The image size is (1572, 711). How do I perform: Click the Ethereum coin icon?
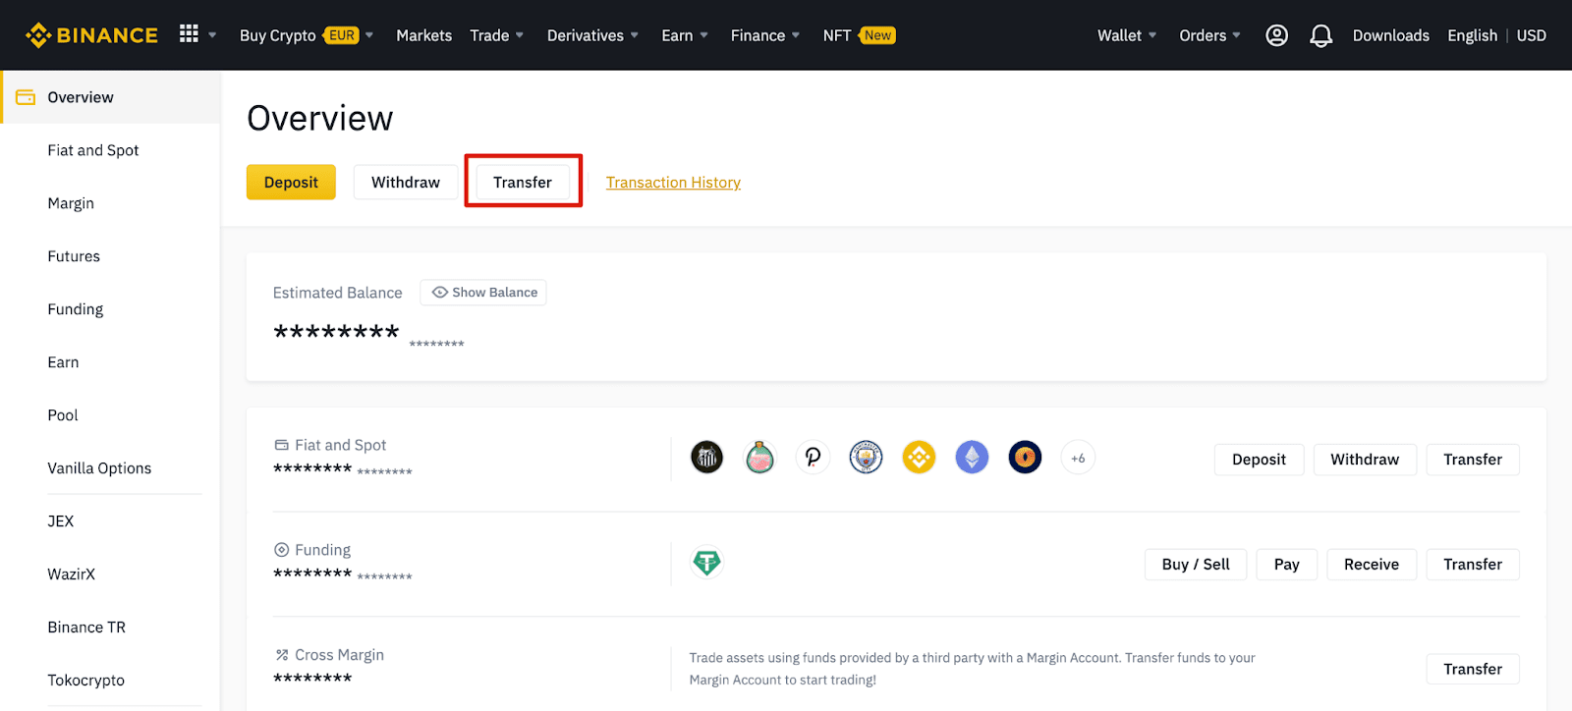click(x=973, y=458)
